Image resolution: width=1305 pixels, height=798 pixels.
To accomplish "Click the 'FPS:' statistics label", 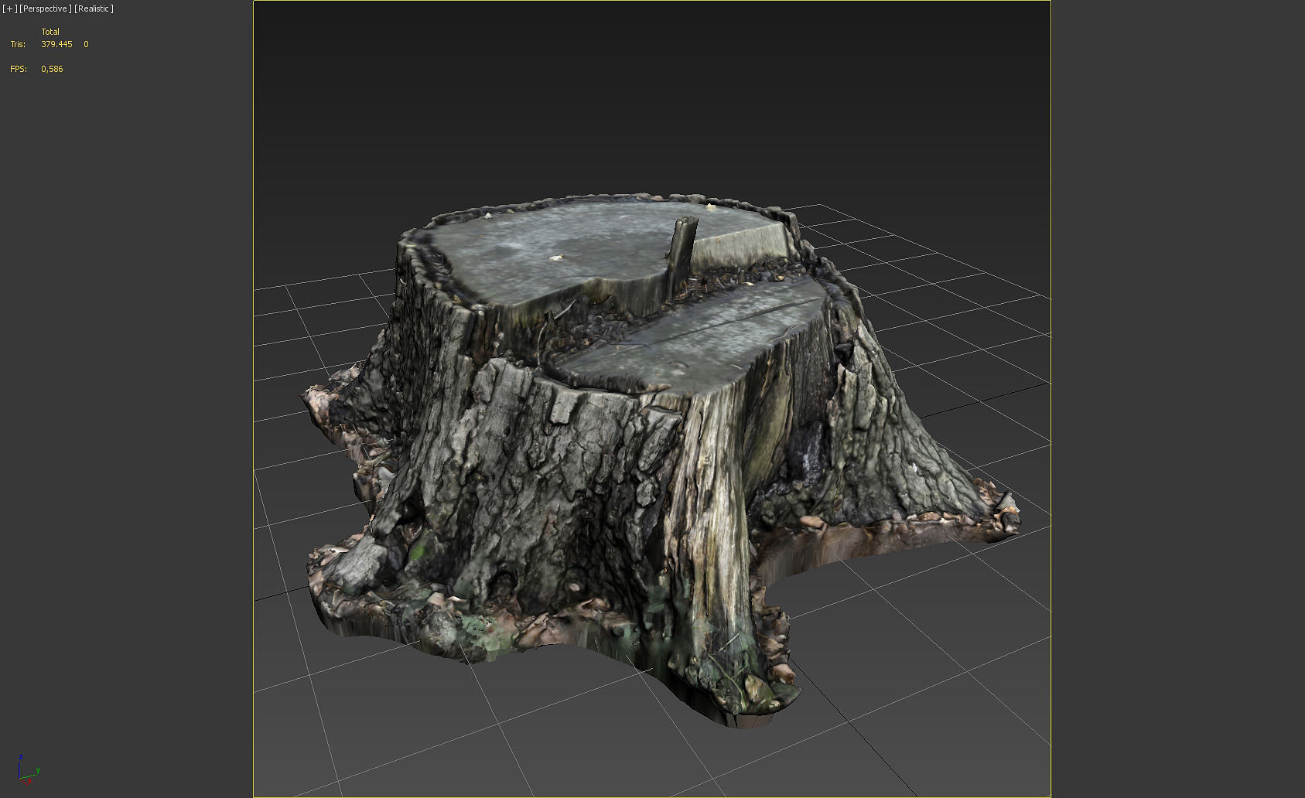I will (x=19, y=69).
